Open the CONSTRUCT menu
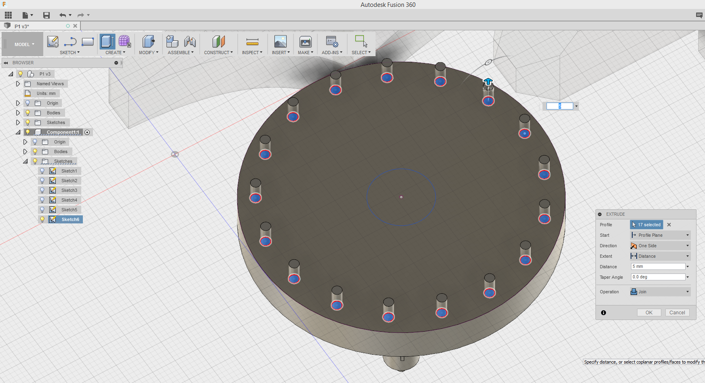Screen dimensions: 705x383 click(x=218, y=53)
